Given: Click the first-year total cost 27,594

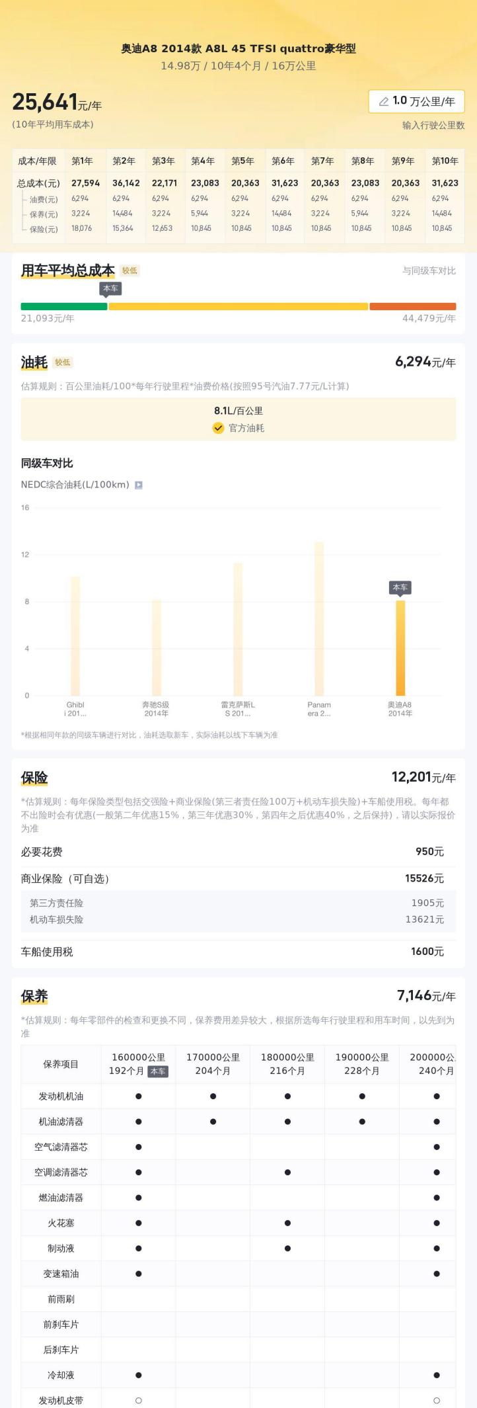Looking at the screenshot, I should pos(86,183).
